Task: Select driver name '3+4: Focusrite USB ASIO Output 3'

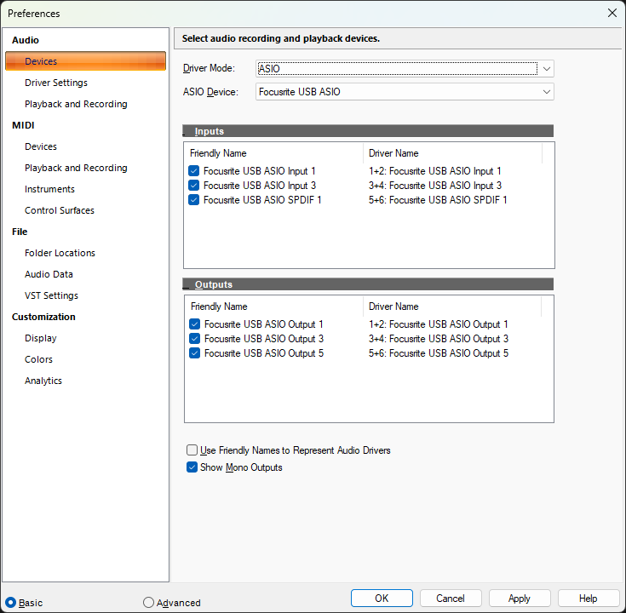Action: click(439, 339)
